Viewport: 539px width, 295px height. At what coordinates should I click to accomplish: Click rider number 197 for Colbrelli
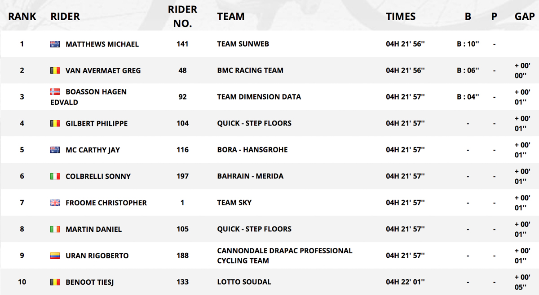(182, 176)
